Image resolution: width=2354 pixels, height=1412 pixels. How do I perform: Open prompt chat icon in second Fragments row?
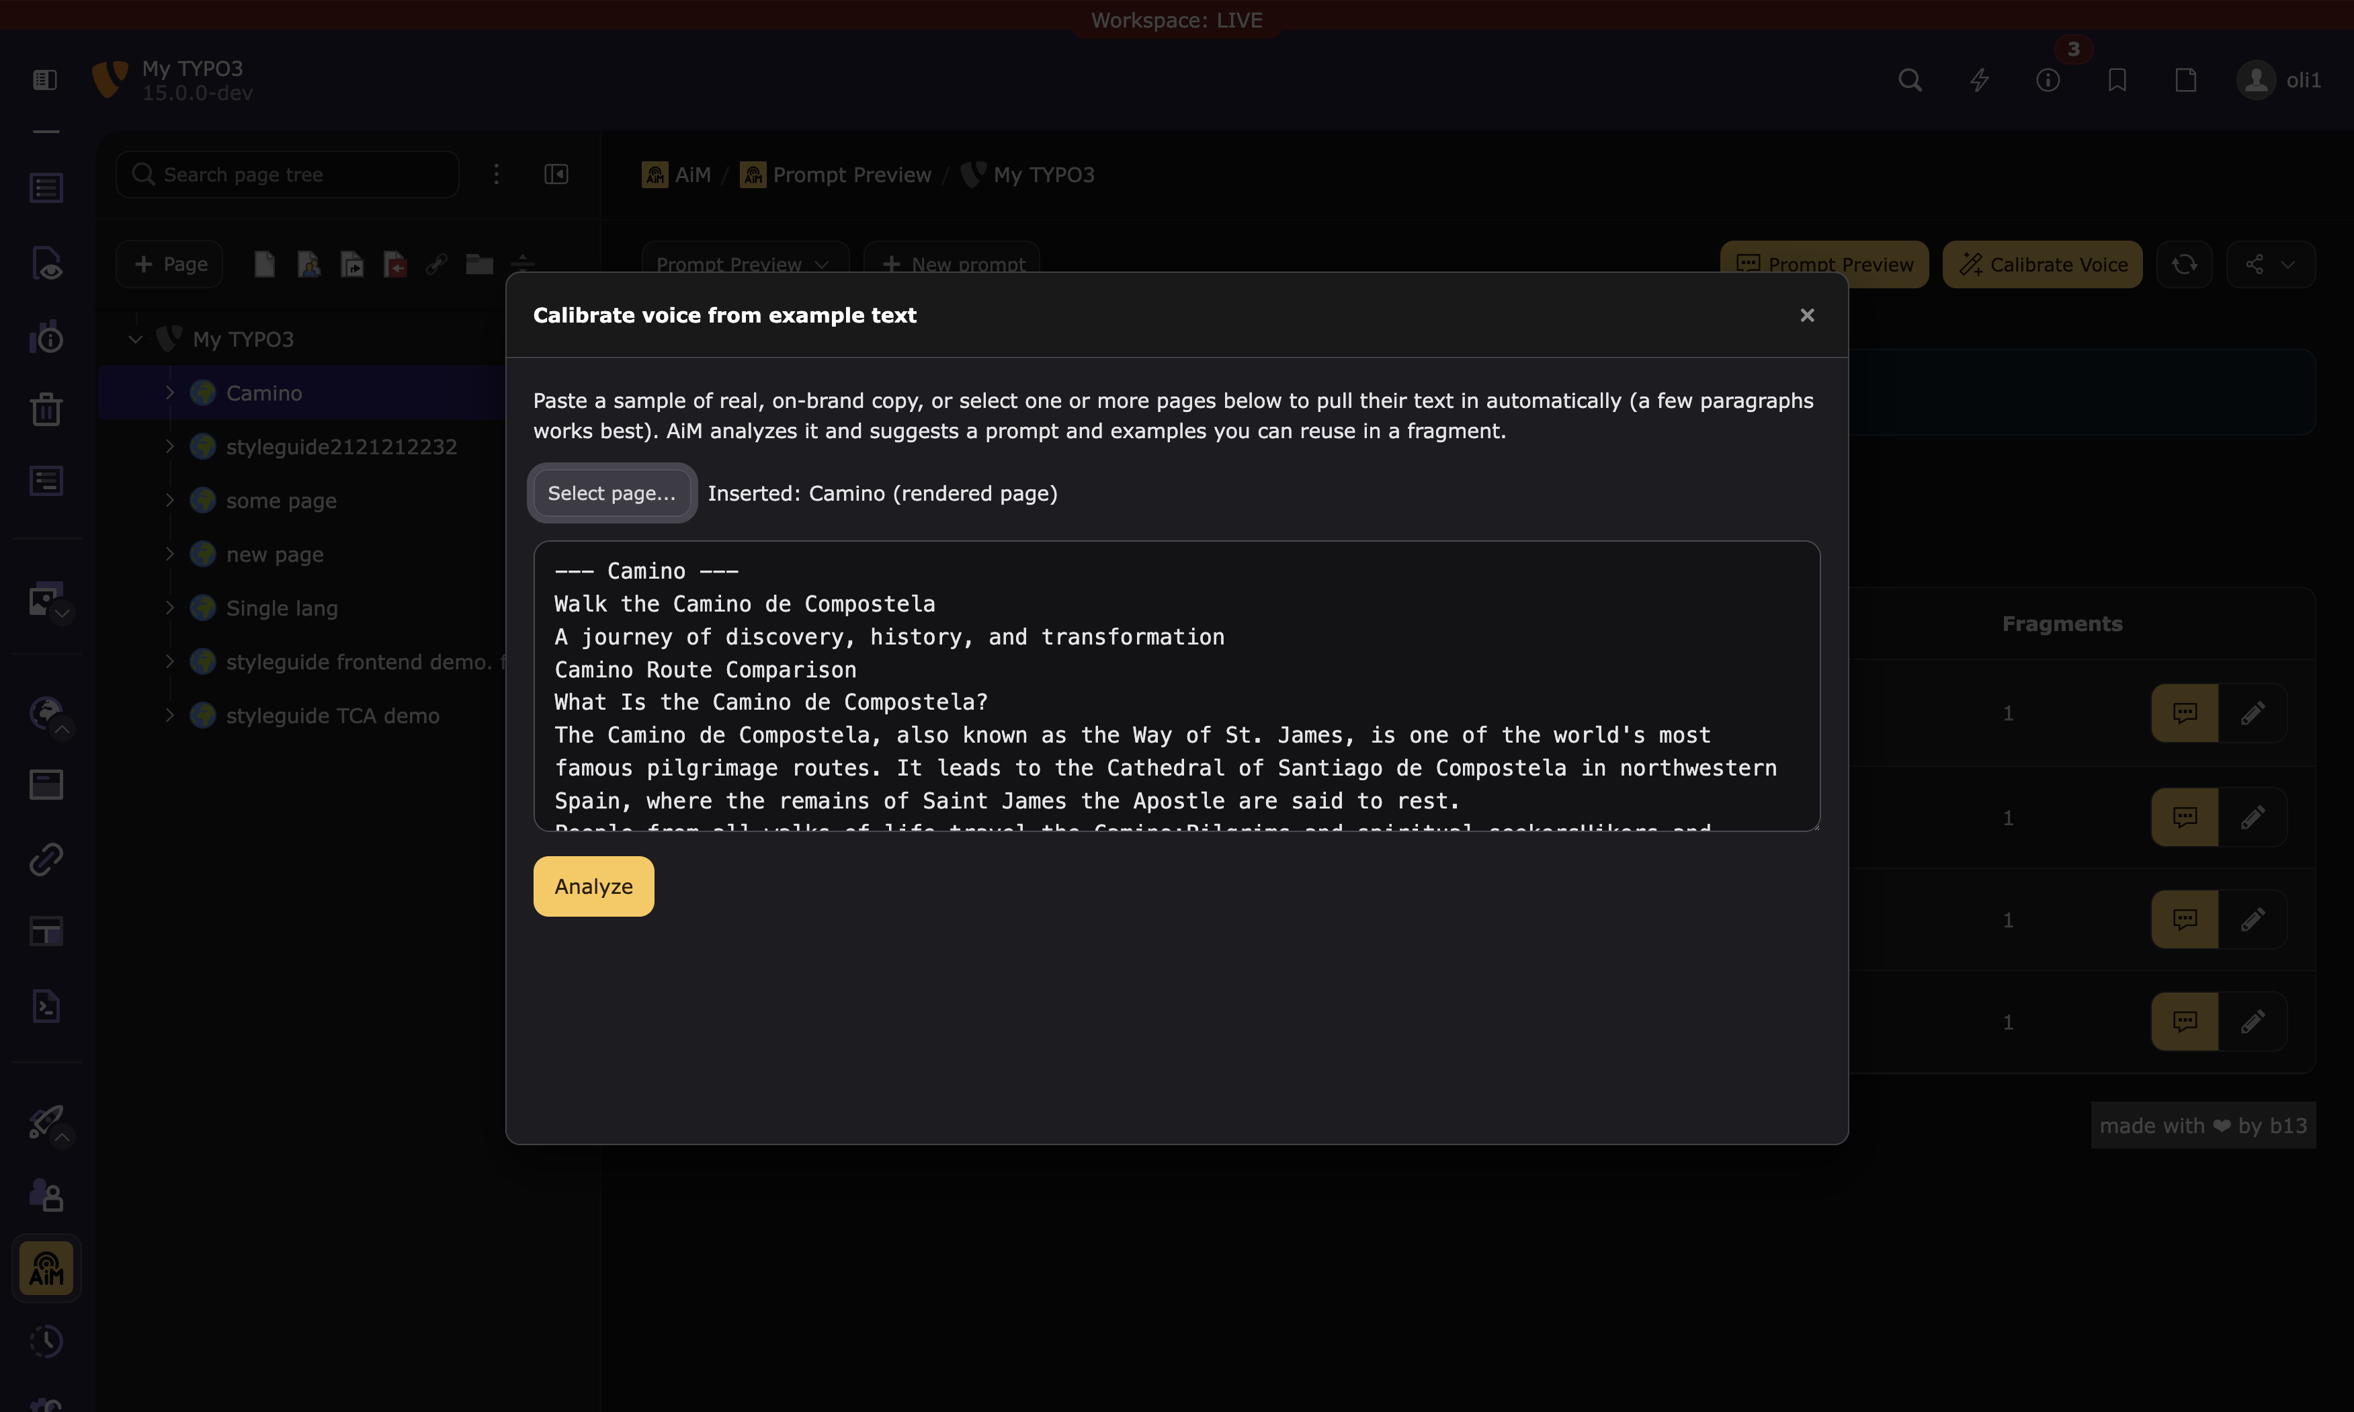point(2185,817)
